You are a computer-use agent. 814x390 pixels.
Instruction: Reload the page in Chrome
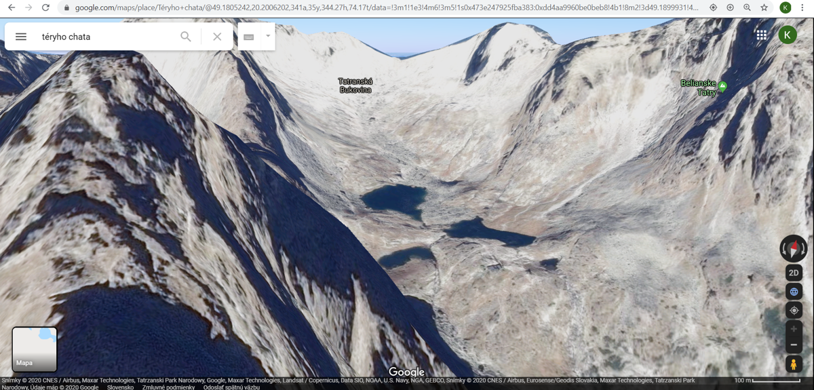pyautogui.click(x=45, y=7)
